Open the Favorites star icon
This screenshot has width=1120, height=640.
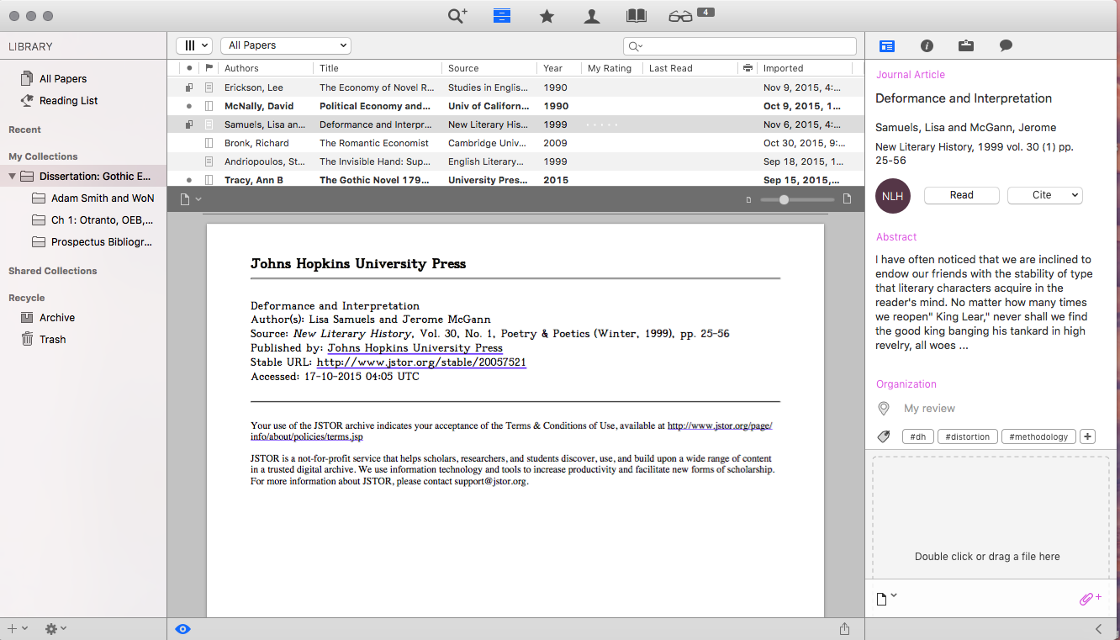(547, 16)
